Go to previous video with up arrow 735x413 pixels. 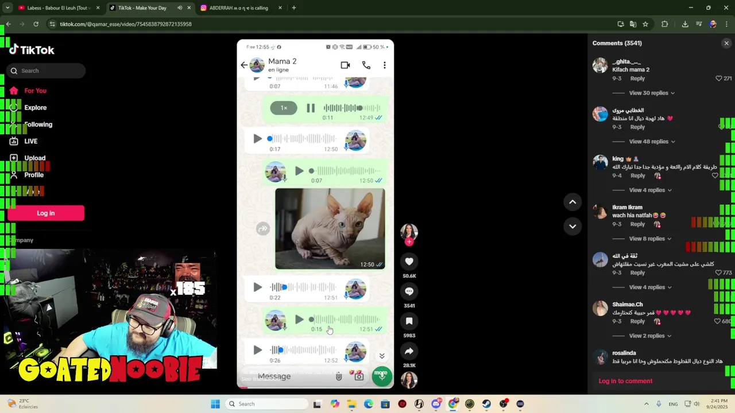click(x=572, y=202)
